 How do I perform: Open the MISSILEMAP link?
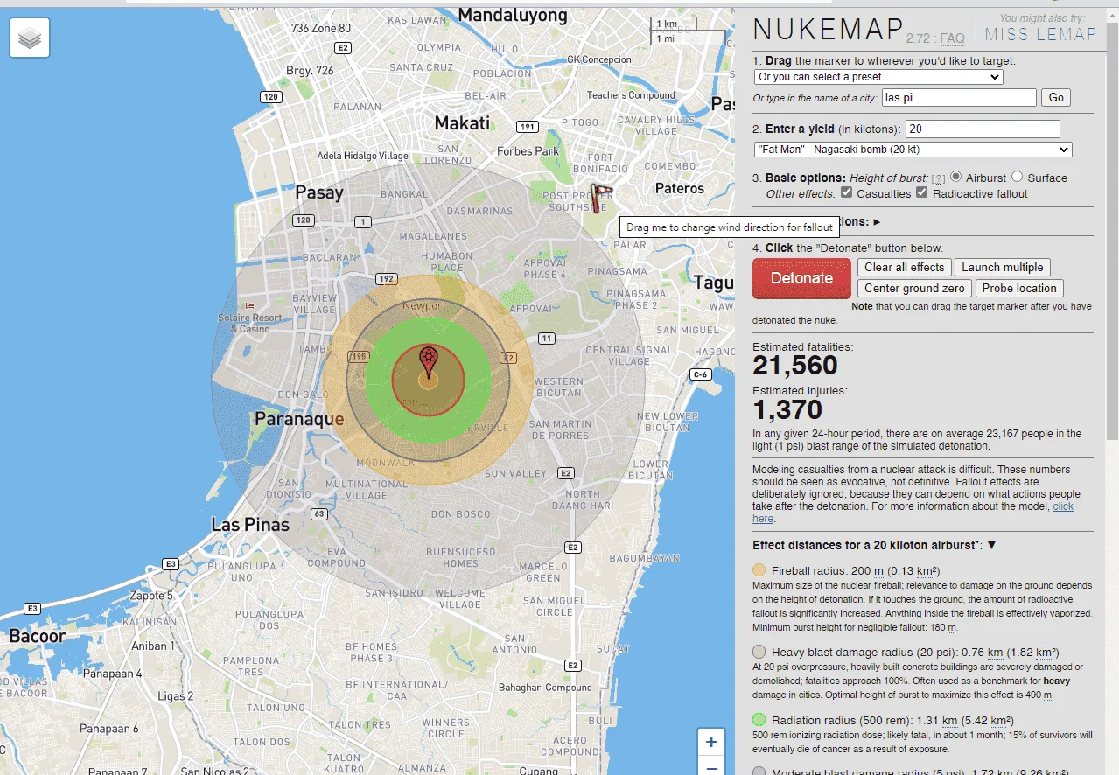(1041, 34)
